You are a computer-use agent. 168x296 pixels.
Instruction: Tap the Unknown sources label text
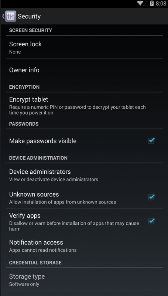[34, 194]
